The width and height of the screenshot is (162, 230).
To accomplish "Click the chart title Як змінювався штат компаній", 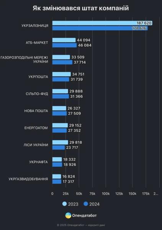I will point(81,8).
